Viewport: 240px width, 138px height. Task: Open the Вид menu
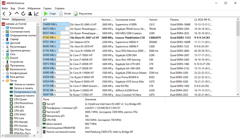pos(13,8)
